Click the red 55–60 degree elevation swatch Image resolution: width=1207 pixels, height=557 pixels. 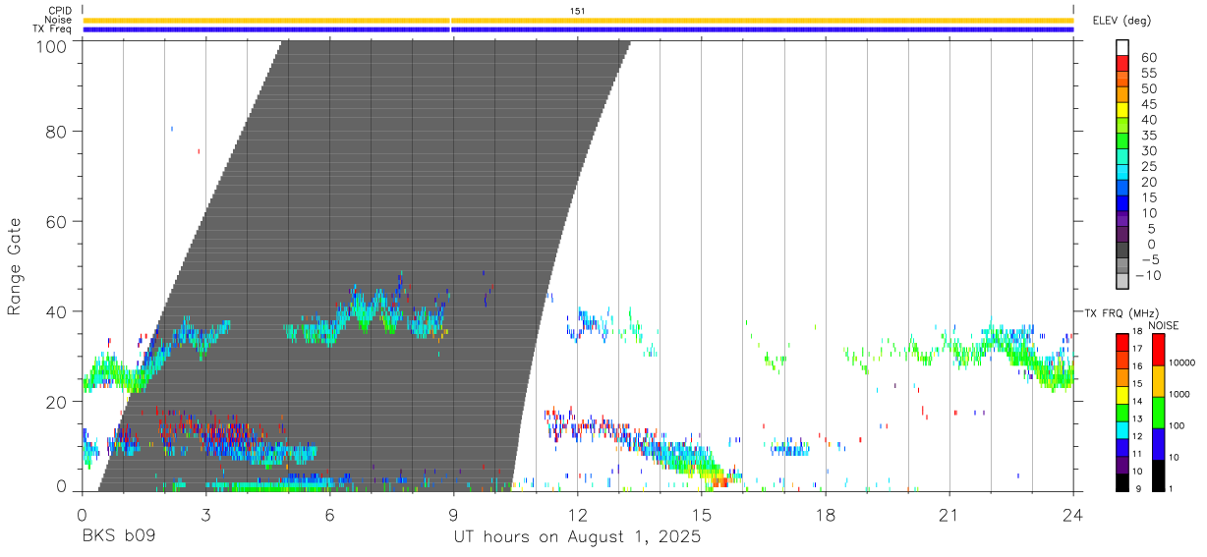tap(1123, 65)
